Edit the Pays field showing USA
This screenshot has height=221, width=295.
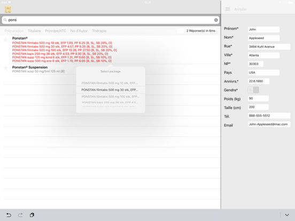(263, 73)
